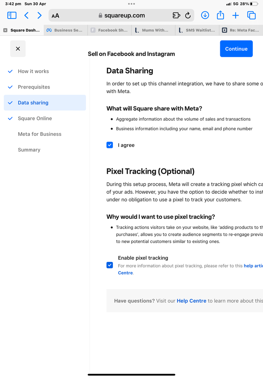Open the Help Centre link
The image size is (263, 378).
[x=191, y=301]
